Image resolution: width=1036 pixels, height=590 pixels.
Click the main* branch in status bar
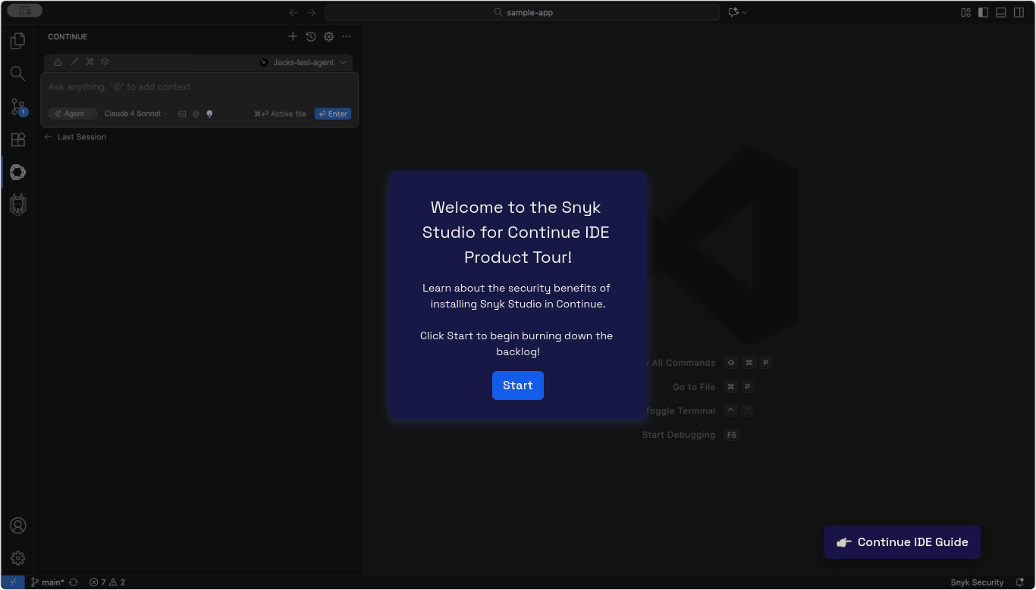pyautogui.click(x=47, y=582)
